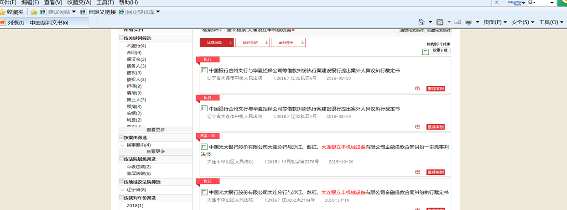Click the 批量下载 button
Viewport: 567px width, 210px height.
440,51
